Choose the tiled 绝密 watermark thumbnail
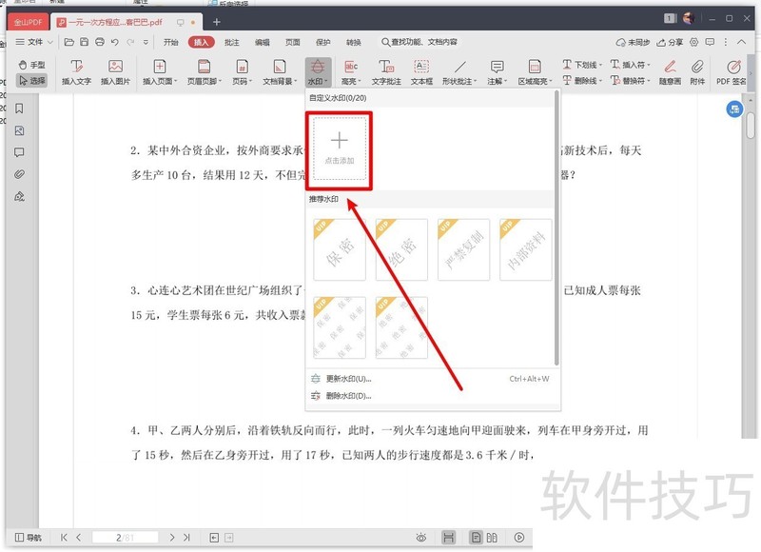761x552 pixels. pyautogui.click(x=401, y=327)
